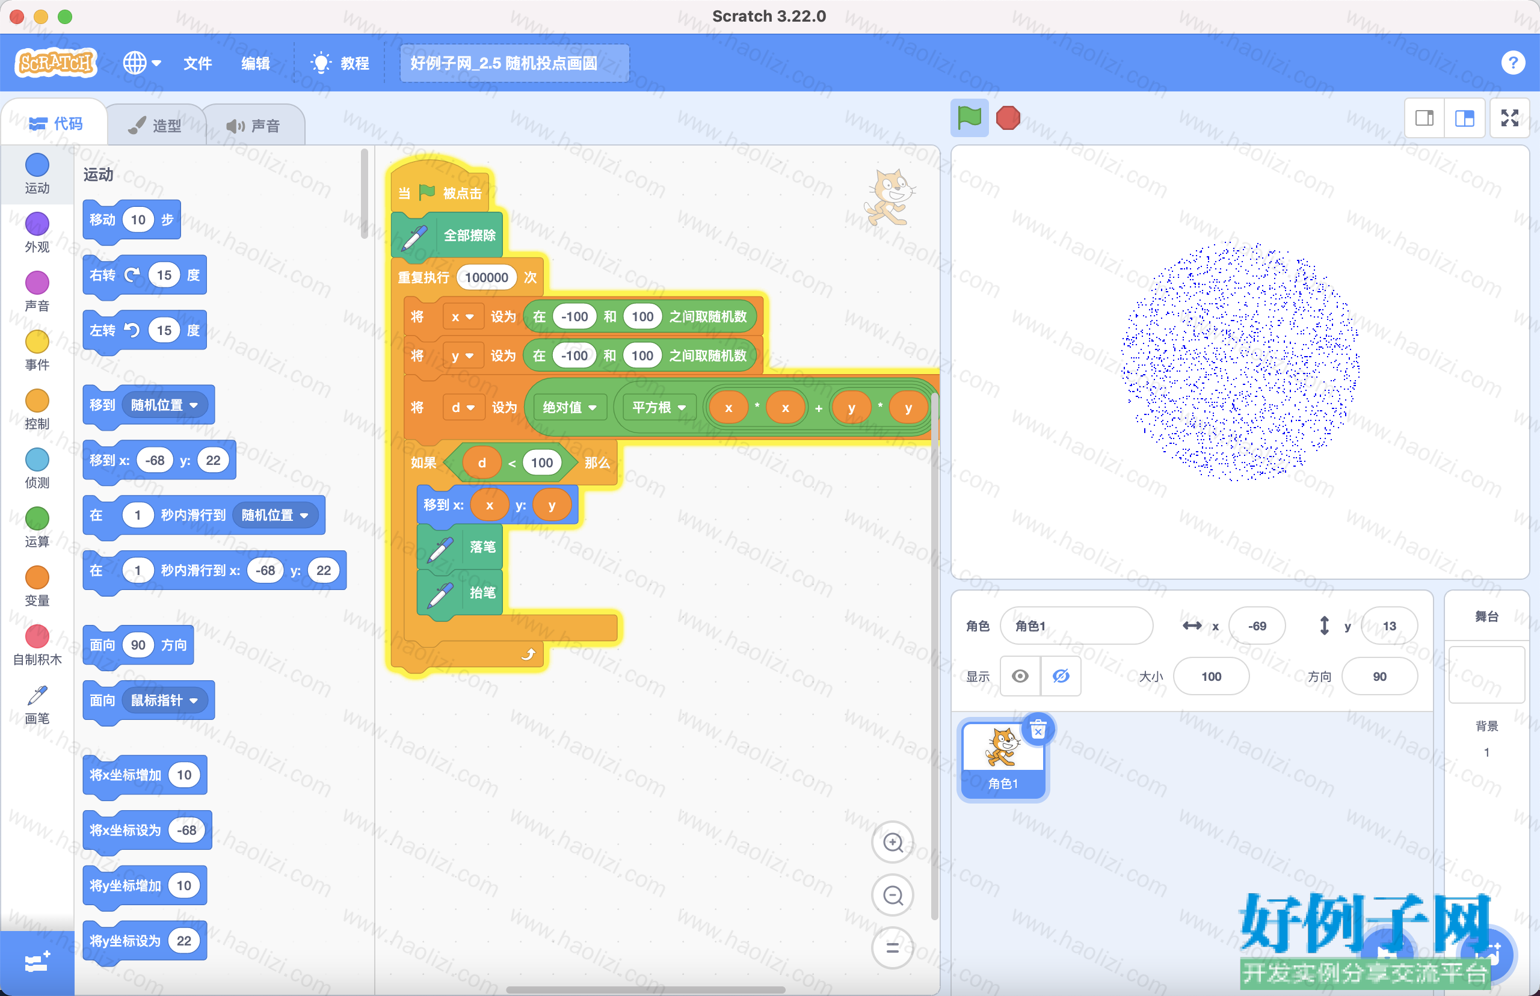
Task: Open help via question mark icon
Action: click(1513, 63)
